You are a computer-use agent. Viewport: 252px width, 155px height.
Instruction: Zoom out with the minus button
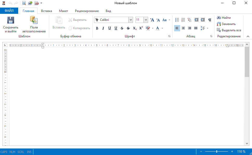pyautogui.click(x=201, y=151)
